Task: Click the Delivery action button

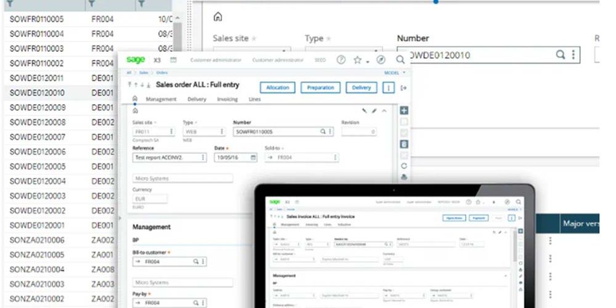Action: (362, 87)
